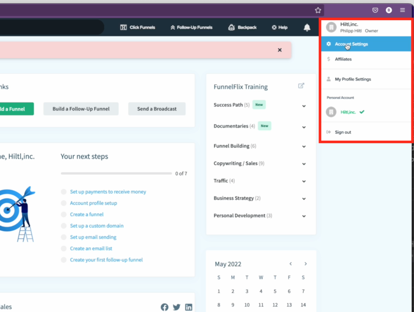Screen dimensions: 414x312
Task: Click Send a Broadcast button
Action: pyautogui.click(x=157, y=109)
